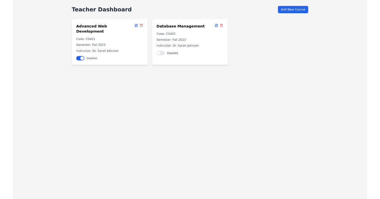The image size is (380, 199).
Task: Click the edit pencil icon for Database Management
Action: click(216, 26)
